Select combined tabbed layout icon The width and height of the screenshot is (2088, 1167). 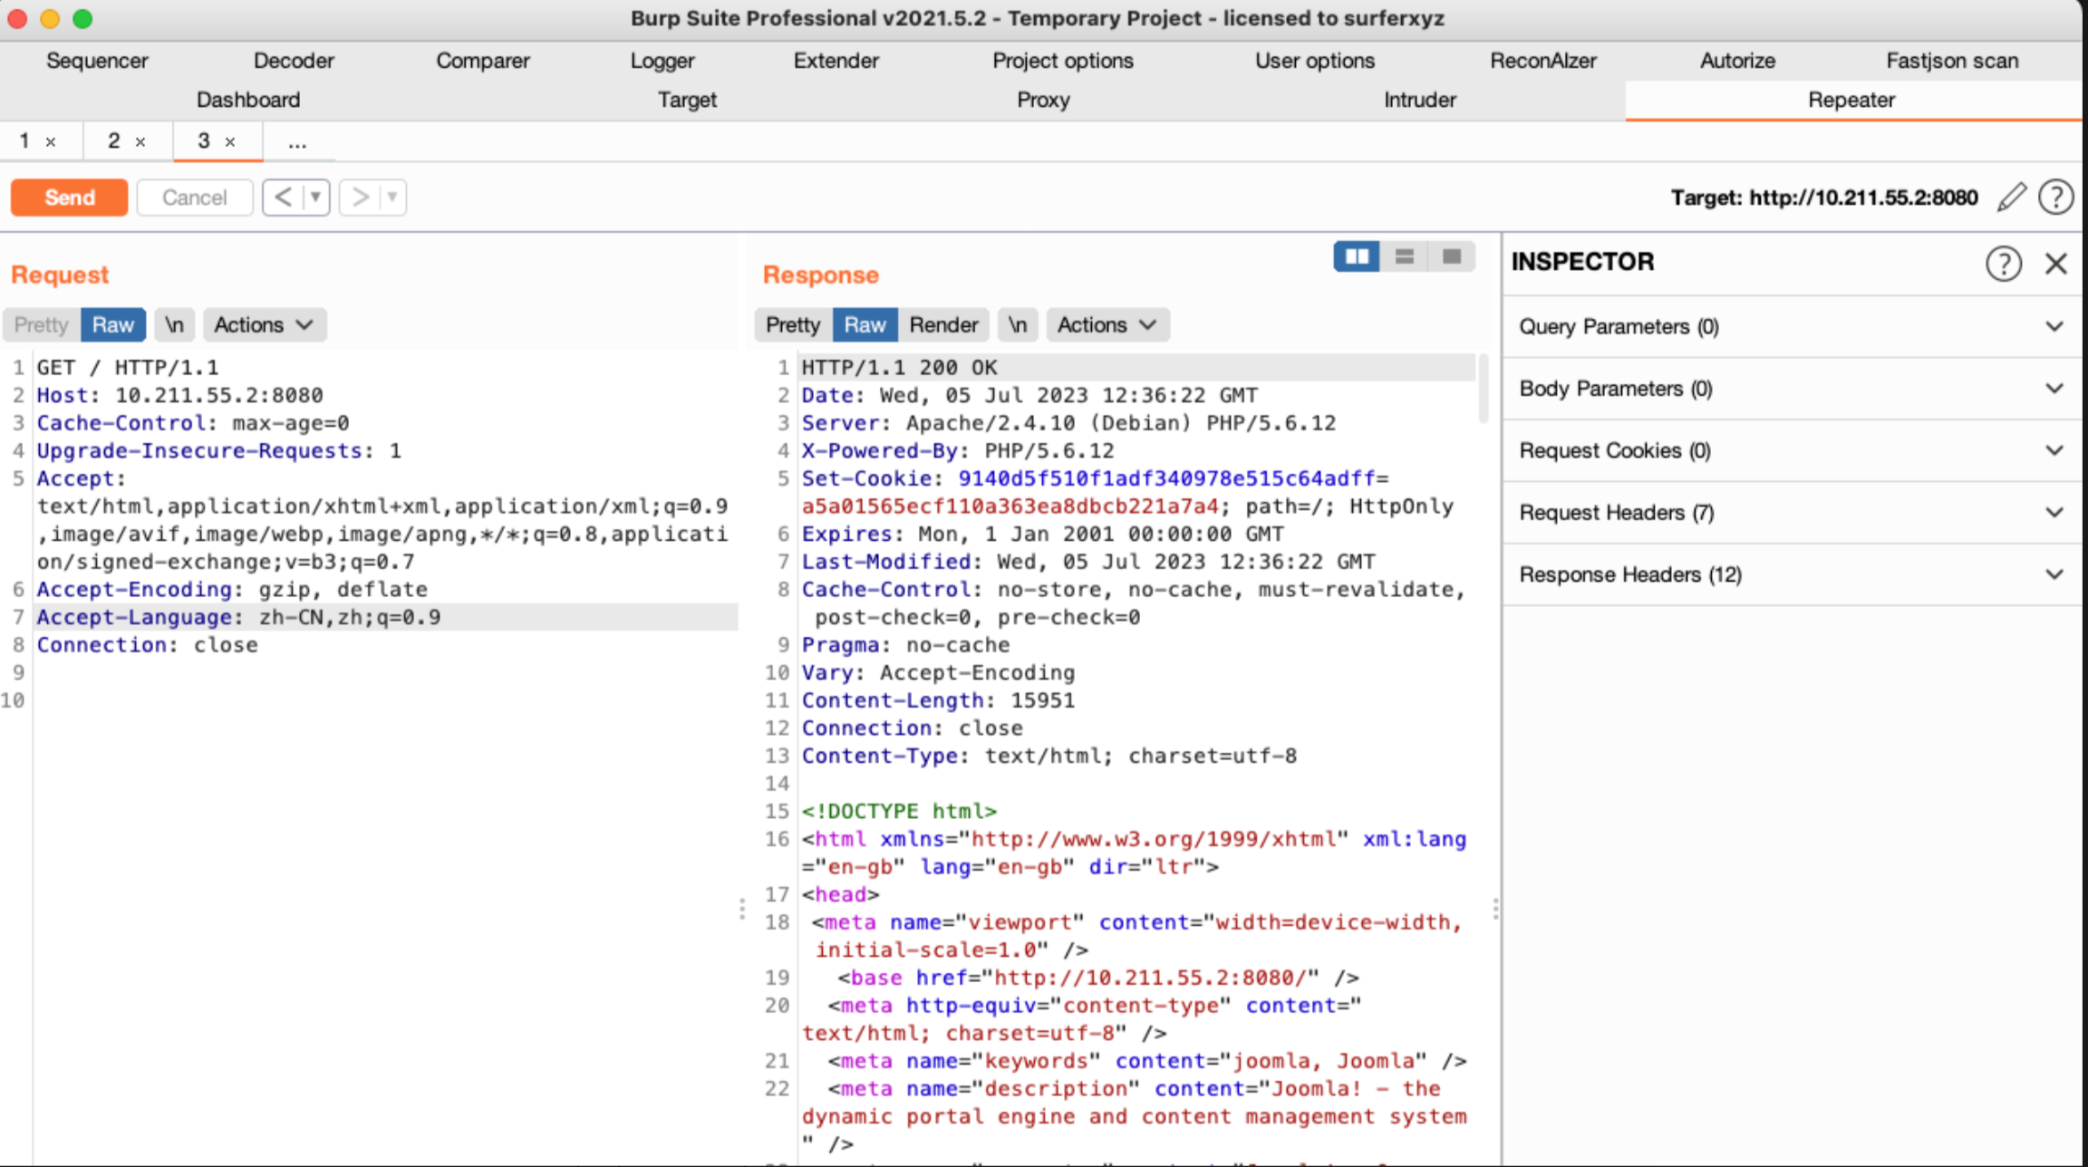1452,257
